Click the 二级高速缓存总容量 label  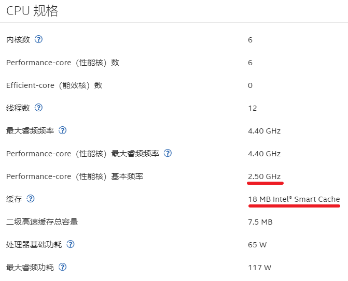[x=41, y=222]
